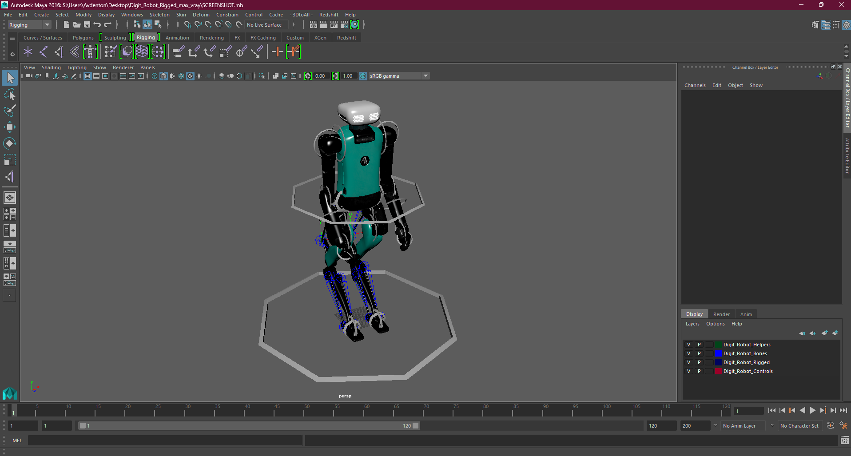Viewport: 851px width, 456px height.
Task: Open the No Character Set dropdown
Action: (801, 425)
